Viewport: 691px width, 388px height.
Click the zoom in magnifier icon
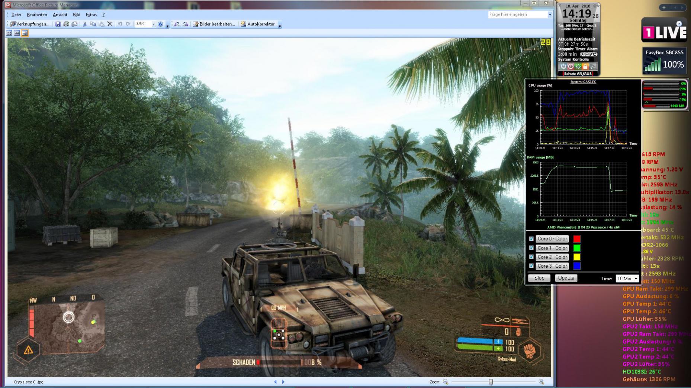541,382
